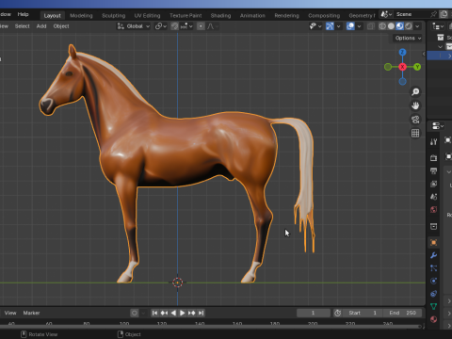This screenshot has height=339, width=452.
Task: Click the new scene icon
Action: click(444, 14)
